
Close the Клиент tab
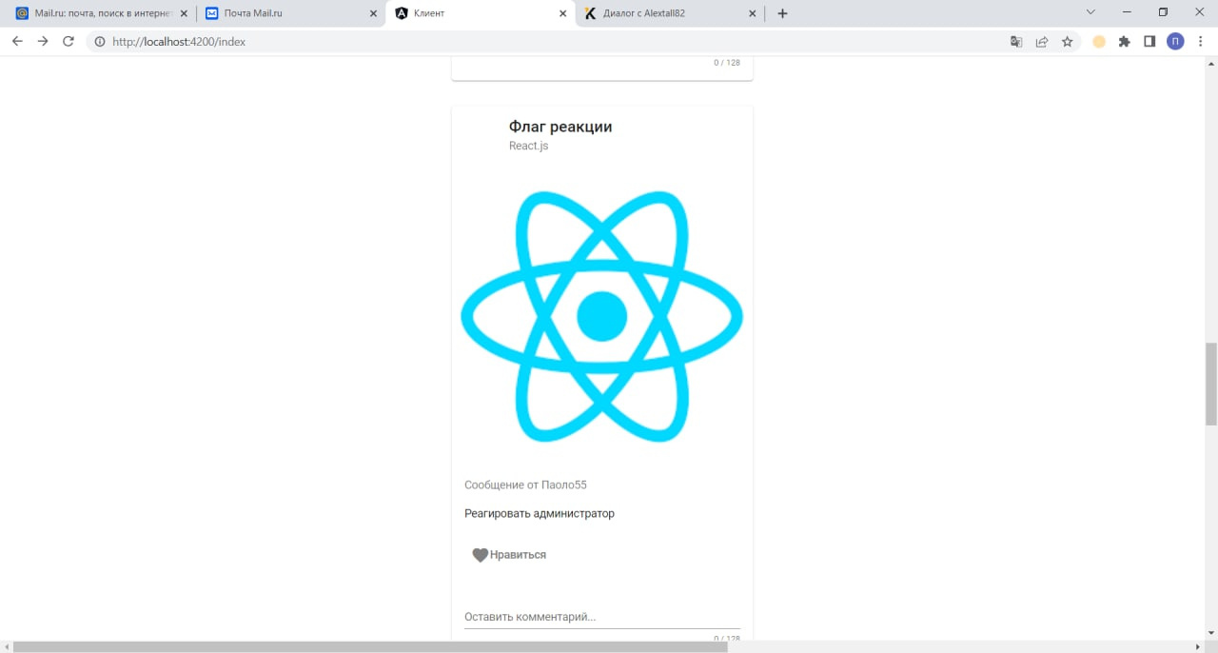click(x=562, y=13)
